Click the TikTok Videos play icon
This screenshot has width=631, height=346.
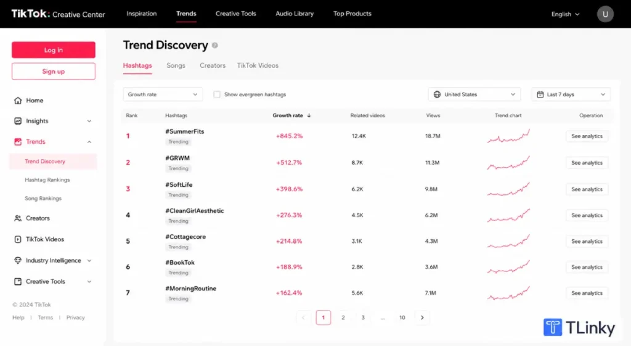pyautogui.click(x=18, y=239)
